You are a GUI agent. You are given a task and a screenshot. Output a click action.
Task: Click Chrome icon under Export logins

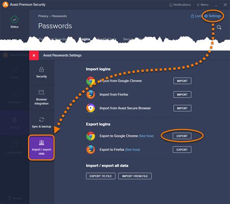coord(91,136)
